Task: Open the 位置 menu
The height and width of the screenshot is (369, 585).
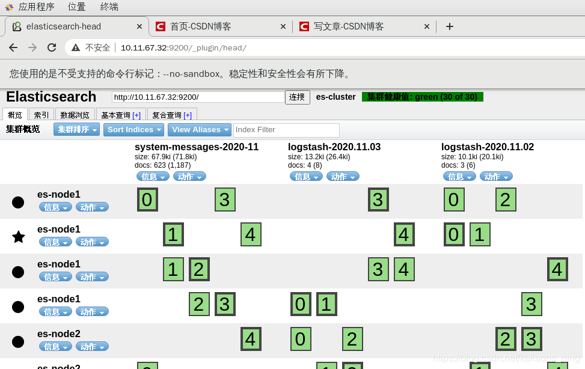Action: click(x=76, y=7)
